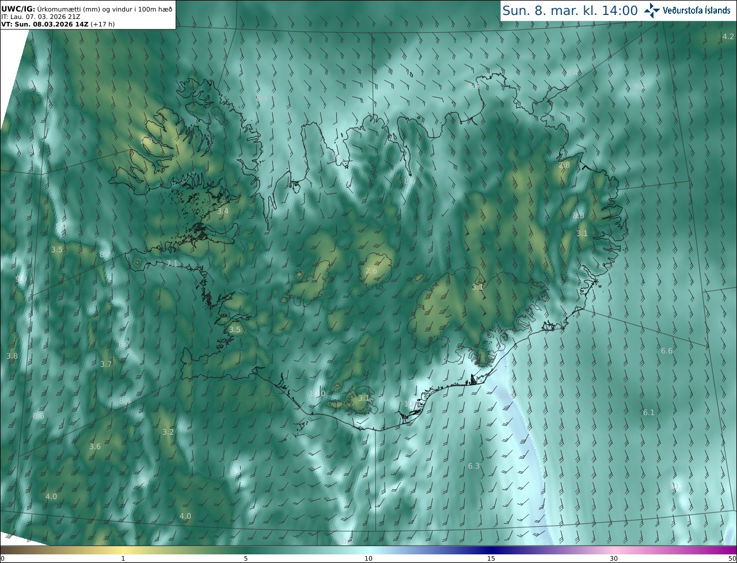Click the 3.7 value on the map

[x=106, y=364]
